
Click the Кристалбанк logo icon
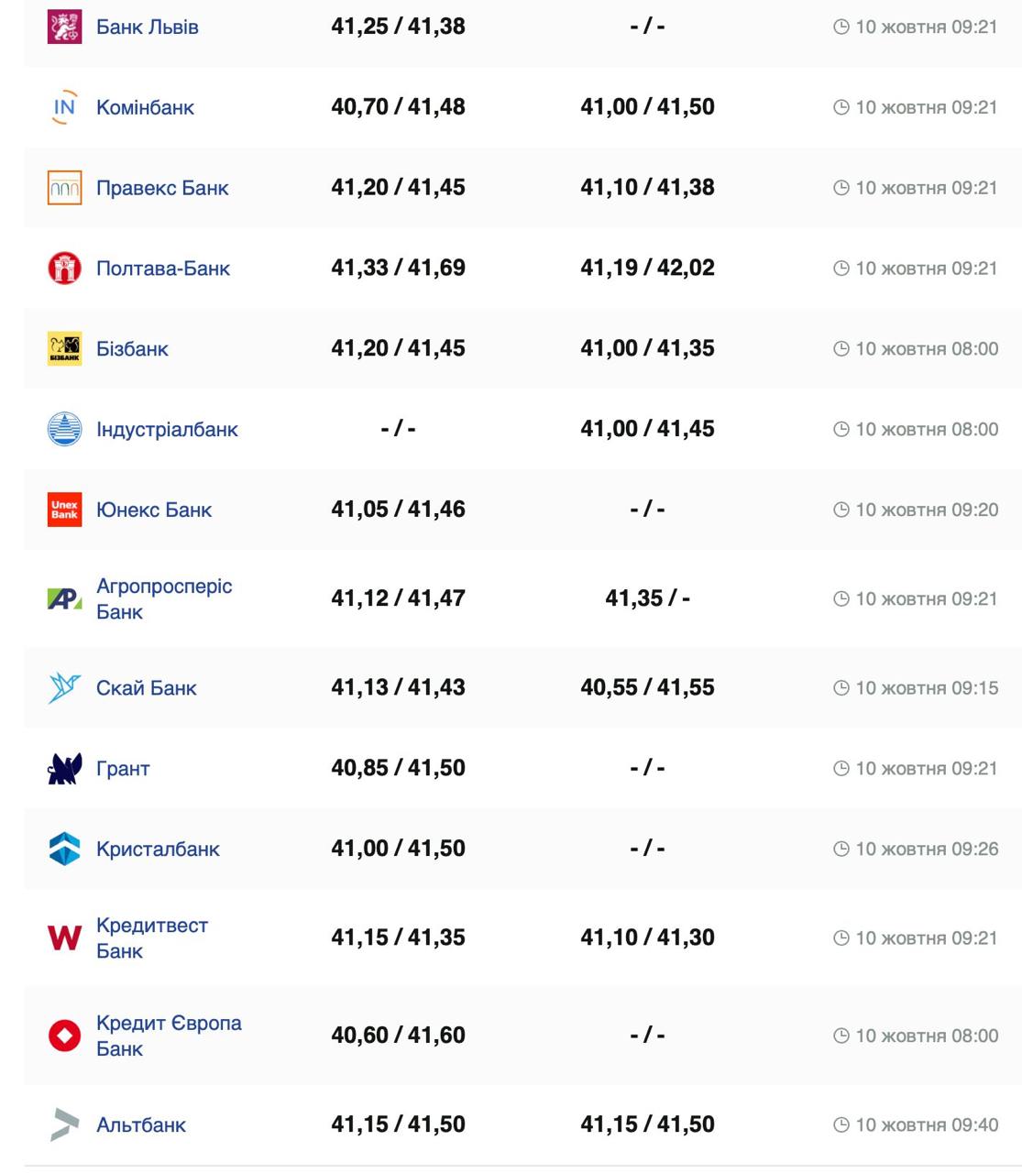coord(64,850)
